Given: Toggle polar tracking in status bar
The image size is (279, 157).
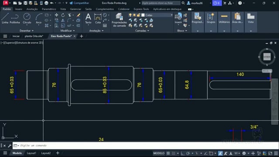Looking at the screenshot, I should tap(188, 153).
